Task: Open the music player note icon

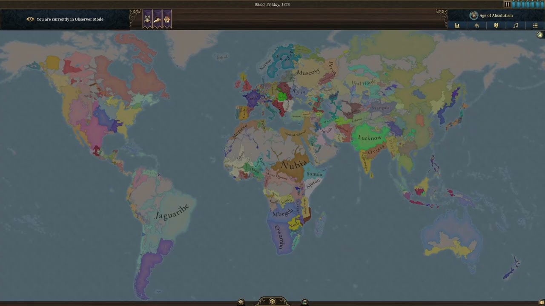Action: [516, 25]
